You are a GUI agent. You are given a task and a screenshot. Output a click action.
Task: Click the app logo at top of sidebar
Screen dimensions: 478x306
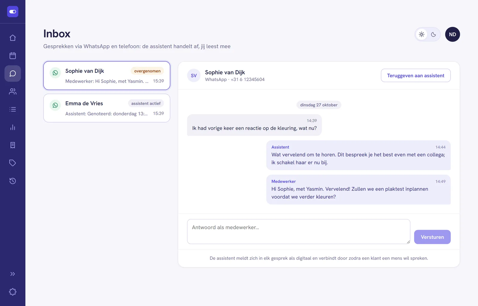pos(13,12)
